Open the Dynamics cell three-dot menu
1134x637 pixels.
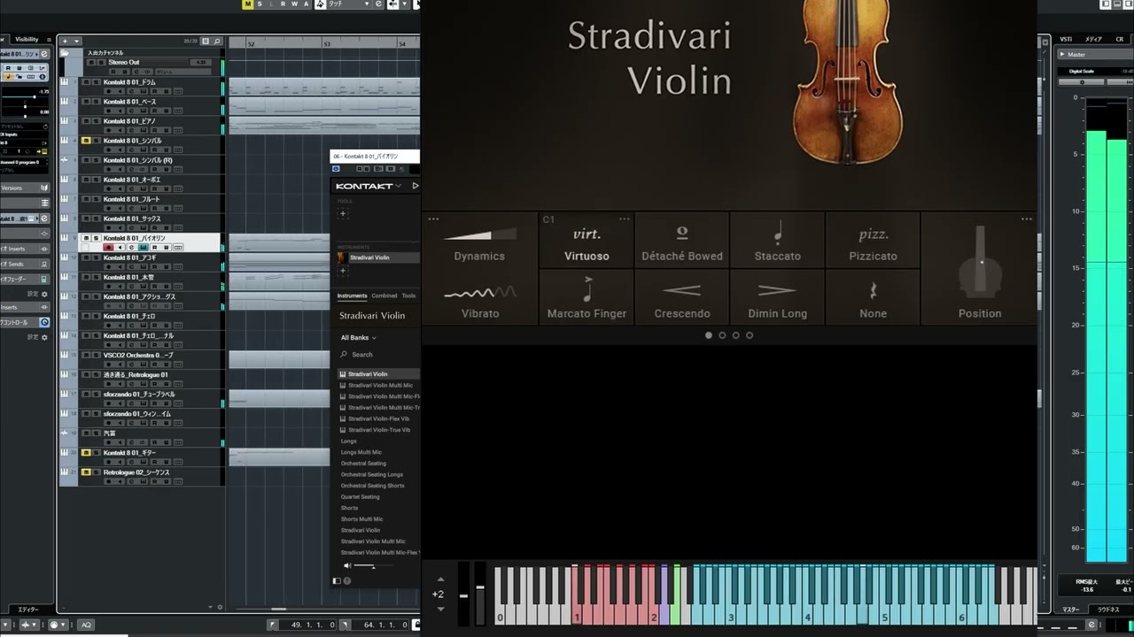coord(433,219)
